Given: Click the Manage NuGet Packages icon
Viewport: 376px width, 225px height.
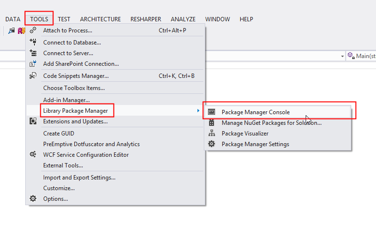Looking at the screenshot, I should click(212, 123).
